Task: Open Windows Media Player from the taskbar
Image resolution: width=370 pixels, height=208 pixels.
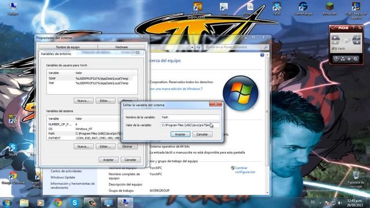Action: pyautogui.click(x=40, y=203)
